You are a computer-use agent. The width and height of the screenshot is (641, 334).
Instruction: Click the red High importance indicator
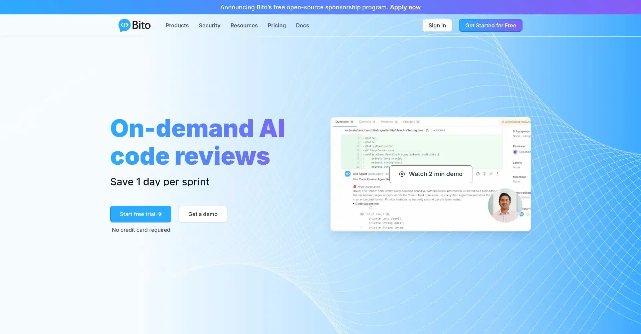355,187
